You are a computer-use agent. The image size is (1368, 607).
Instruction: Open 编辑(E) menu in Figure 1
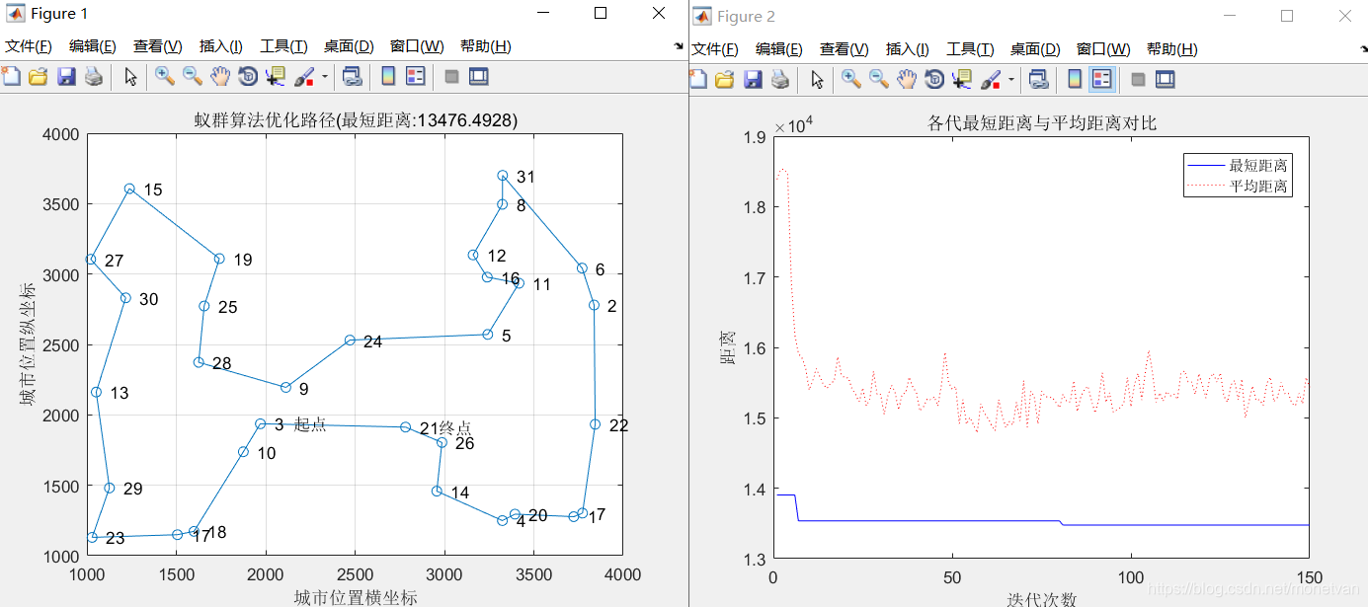coord(92,46)
